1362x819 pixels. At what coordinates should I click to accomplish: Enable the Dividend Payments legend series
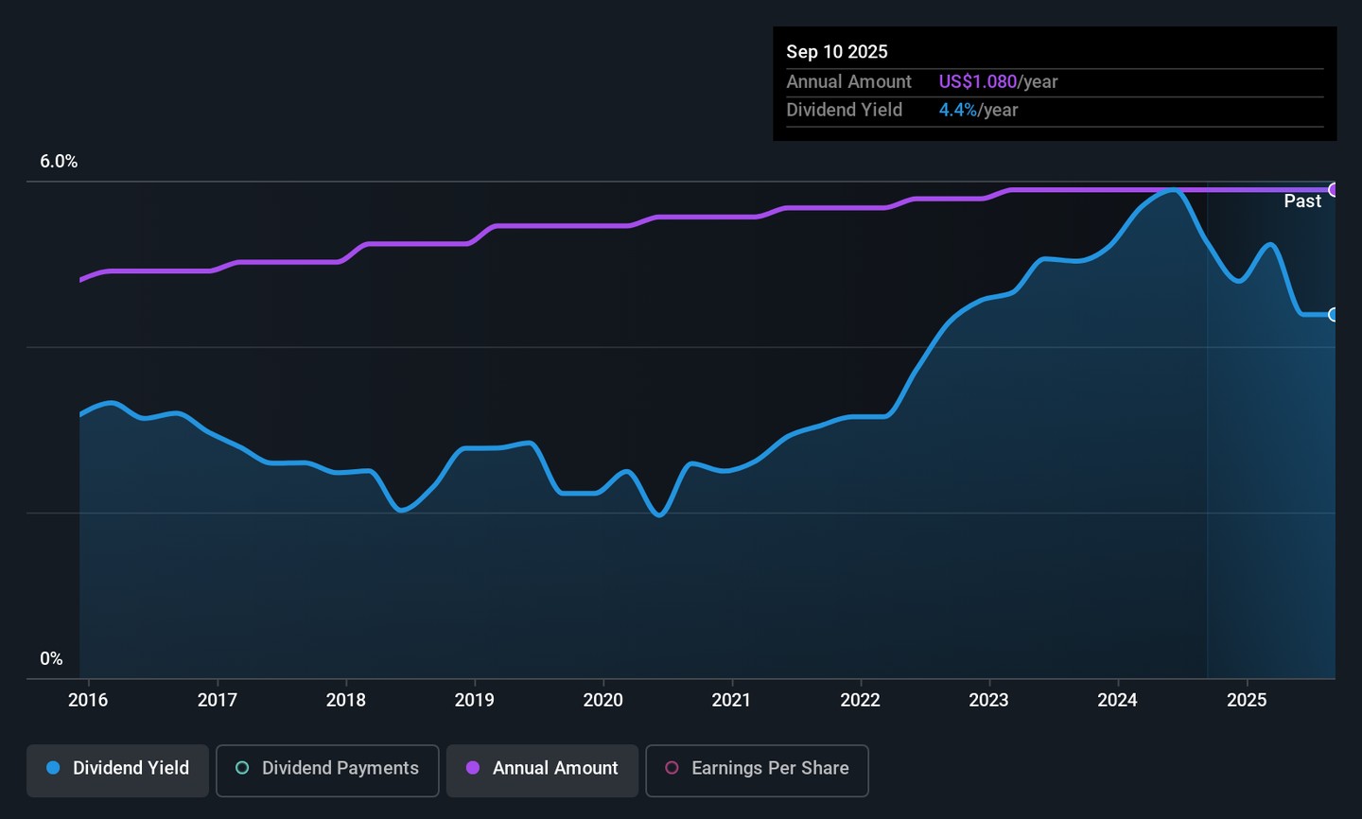(x=327, y=769)
